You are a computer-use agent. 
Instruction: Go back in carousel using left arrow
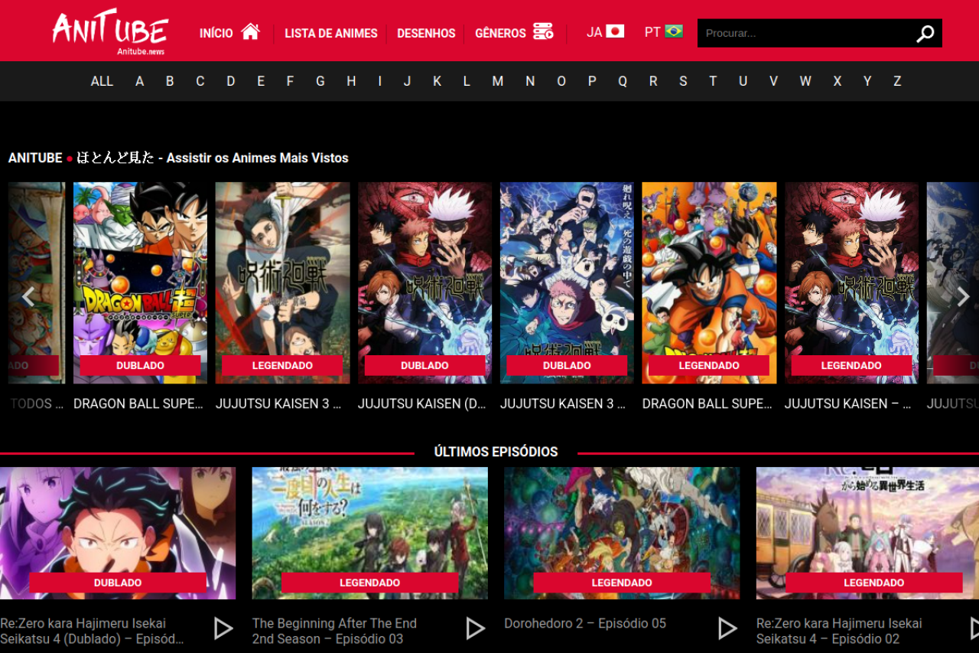tap(28, 297)
